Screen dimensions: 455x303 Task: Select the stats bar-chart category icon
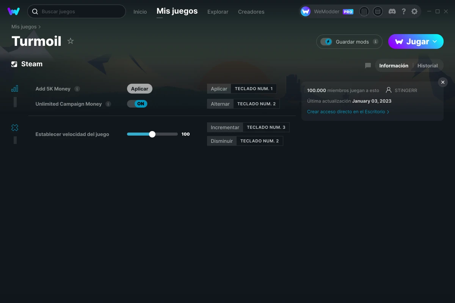15,89
